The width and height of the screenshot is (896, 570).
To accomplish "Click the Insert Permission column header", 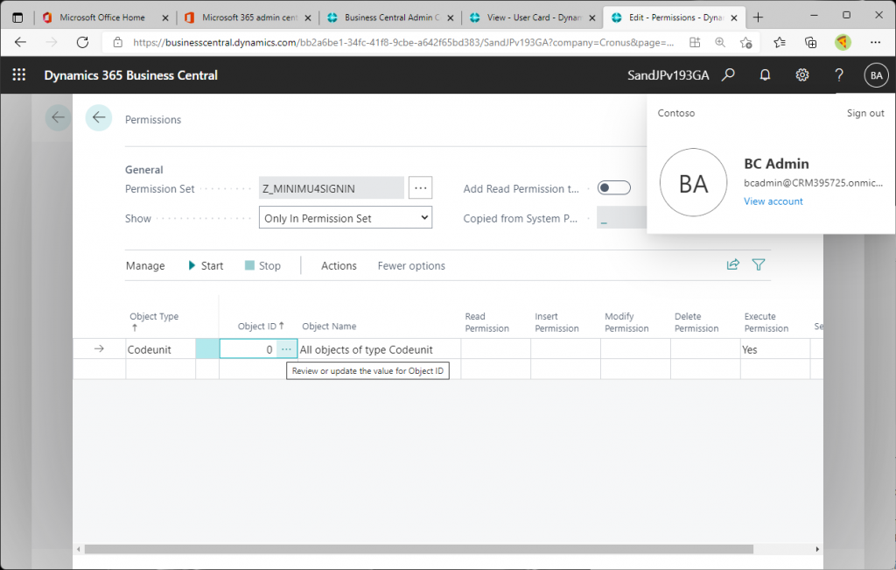I will [x=556, y=322].
